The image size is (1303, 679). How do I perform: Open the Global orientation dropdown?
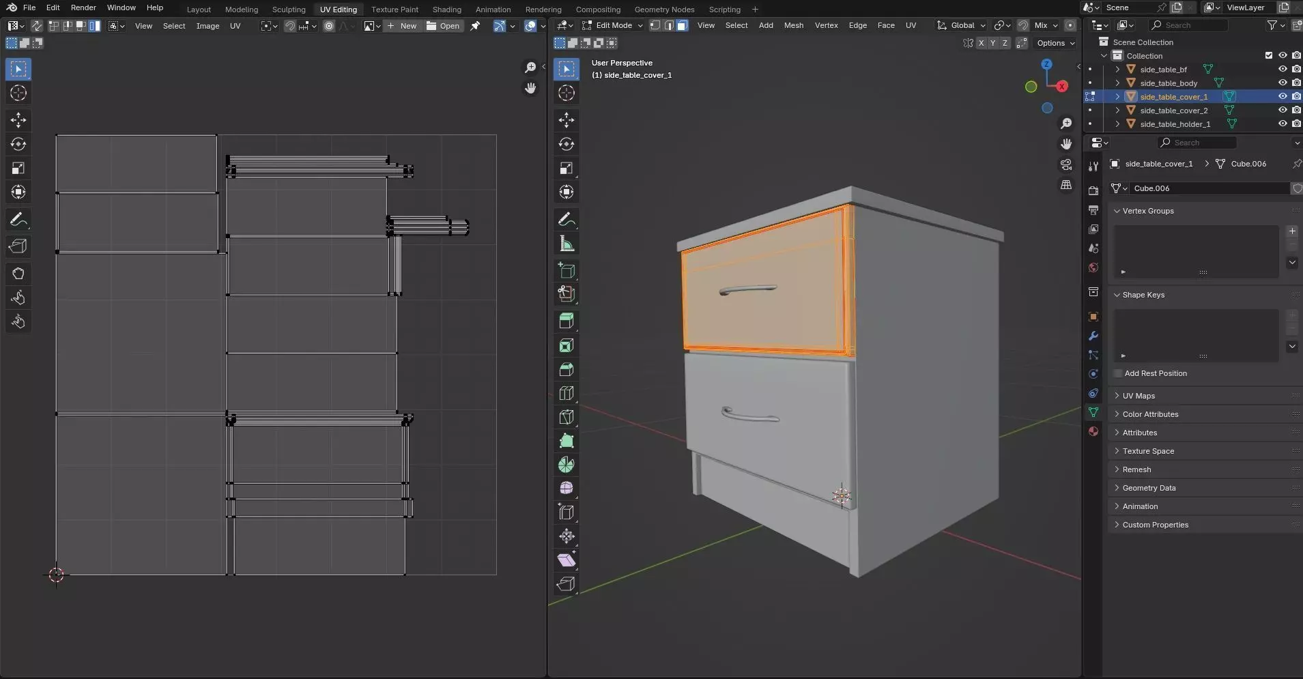tap(961, 25)
